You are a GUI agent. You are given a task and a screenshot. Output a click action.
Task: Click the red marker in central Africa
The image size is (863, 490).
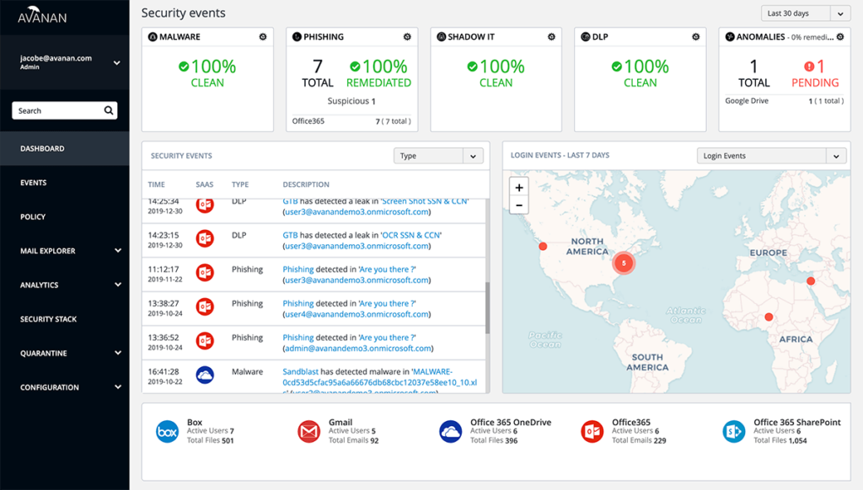(x=769, y=317)
